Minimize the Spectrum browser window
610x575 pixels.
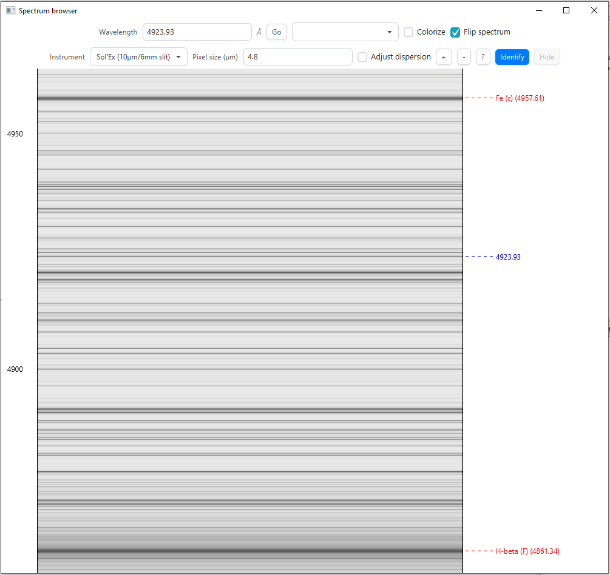coord(538,10)
